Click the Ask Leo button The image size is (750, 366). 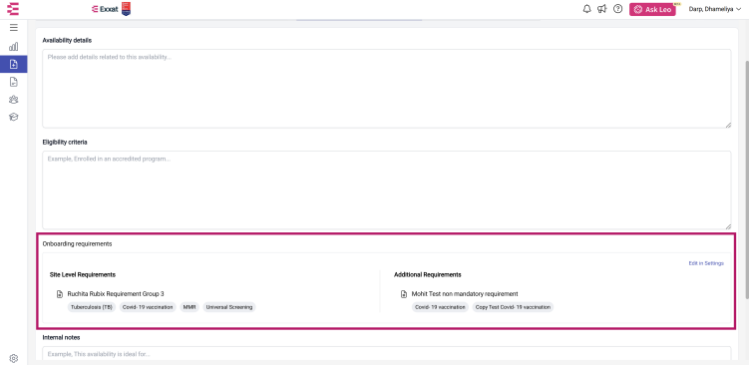652,10
